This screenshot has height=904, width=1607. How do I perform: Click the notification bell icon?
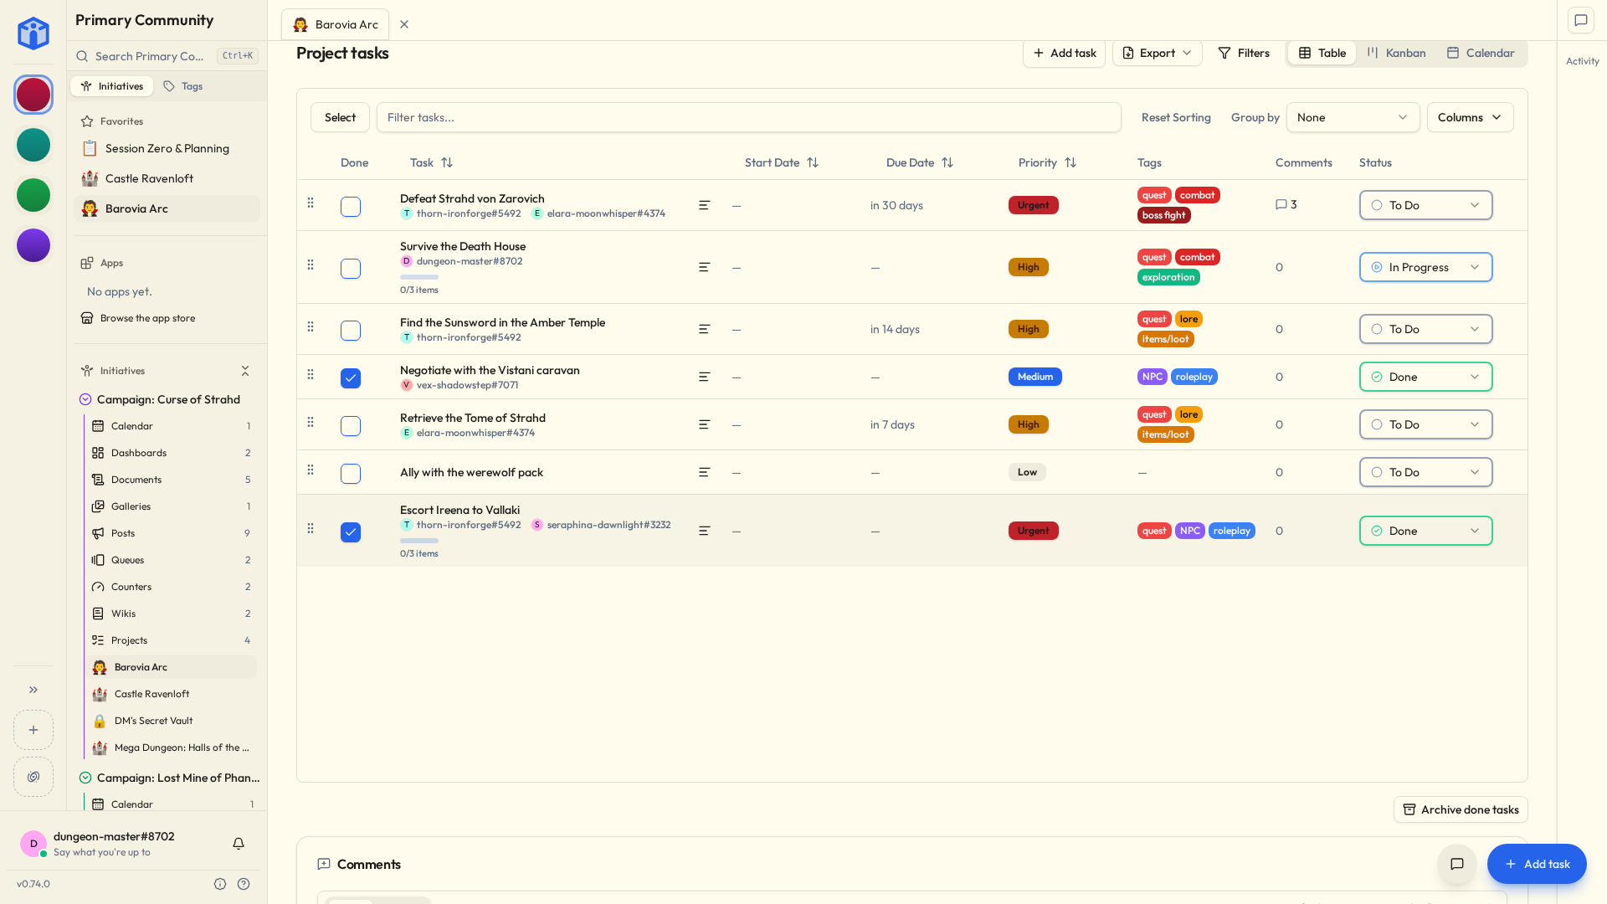click(239, 844)
